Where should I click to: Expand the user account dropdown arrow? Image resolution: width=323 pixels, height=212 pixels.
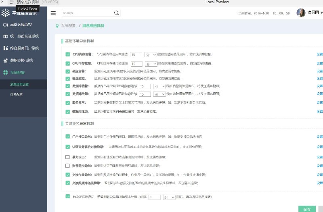coord(321,13)
